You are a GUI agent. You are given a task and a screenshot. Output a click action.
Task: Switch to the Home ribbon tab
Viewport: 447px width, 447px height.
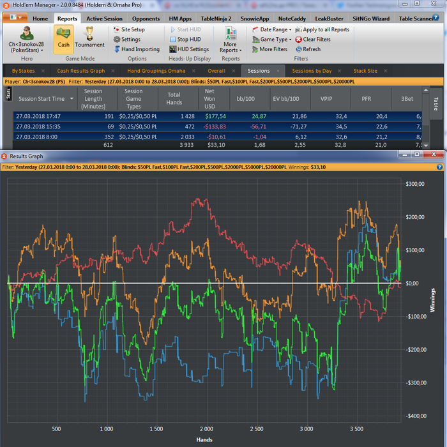pos(40,19)
